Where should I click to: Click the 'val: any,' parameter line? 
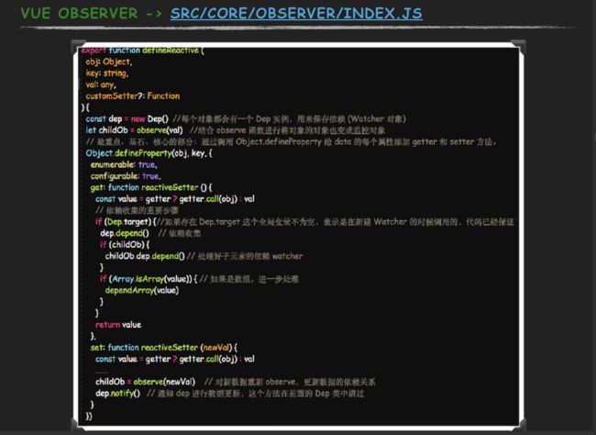[101, 84]
